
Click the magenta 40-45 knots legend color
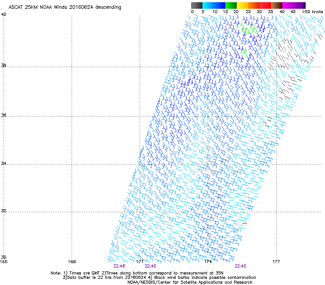click(288, 5)
